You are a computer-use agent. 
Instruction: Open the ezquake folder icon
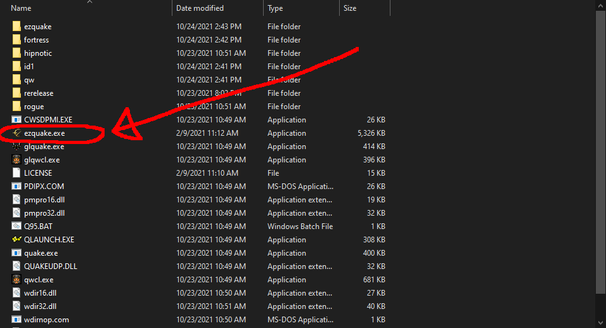coord(16,26)
